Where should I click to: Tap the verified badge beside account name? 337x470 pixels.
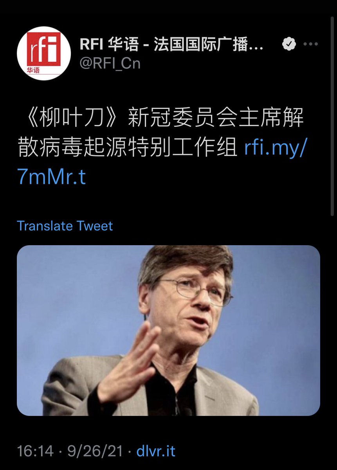(x=289, y=44)
